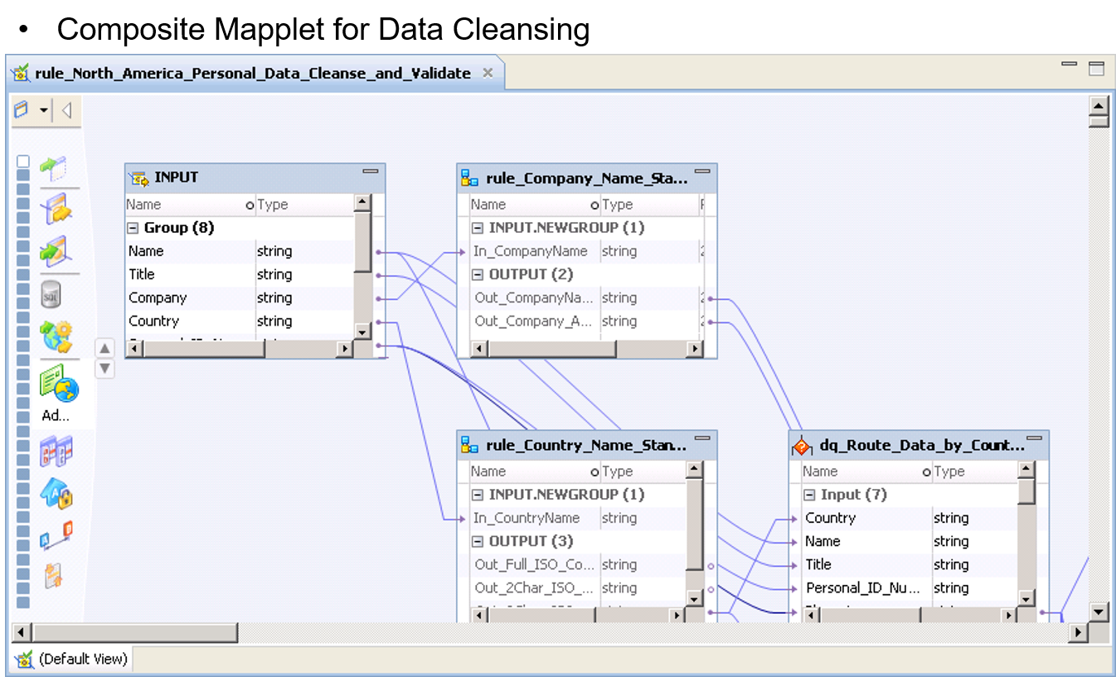Select the In_CountryName port row

tap(578, 518)
